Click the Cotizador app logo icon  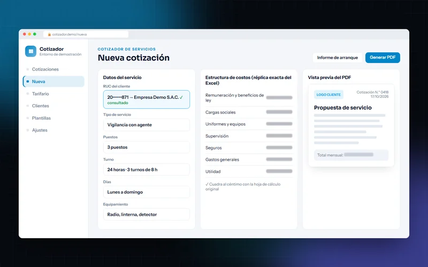[30, 51]
